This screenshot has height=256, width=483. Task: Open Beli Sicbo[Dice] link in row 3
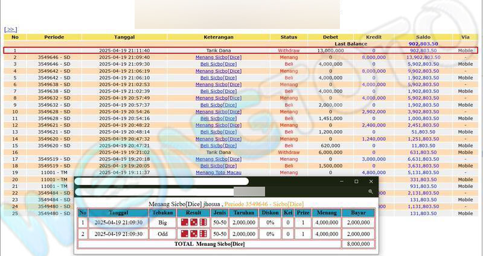pyautogui.click(x=218, y=64)
